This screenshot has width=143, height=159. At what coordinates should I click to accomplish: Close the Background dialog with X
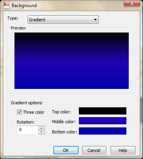(132, 4)
